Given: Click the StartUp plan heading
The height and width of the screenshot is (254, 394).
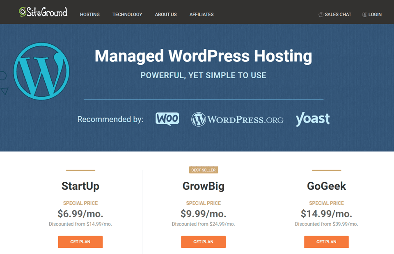Looking at the screenshot, I should pyautogui.click(x=80, y=186).
